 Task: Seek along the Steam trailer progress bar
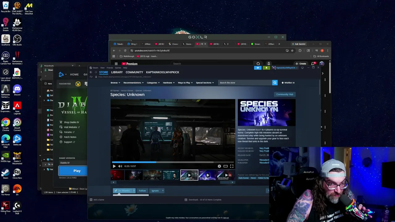click(173, 162)
